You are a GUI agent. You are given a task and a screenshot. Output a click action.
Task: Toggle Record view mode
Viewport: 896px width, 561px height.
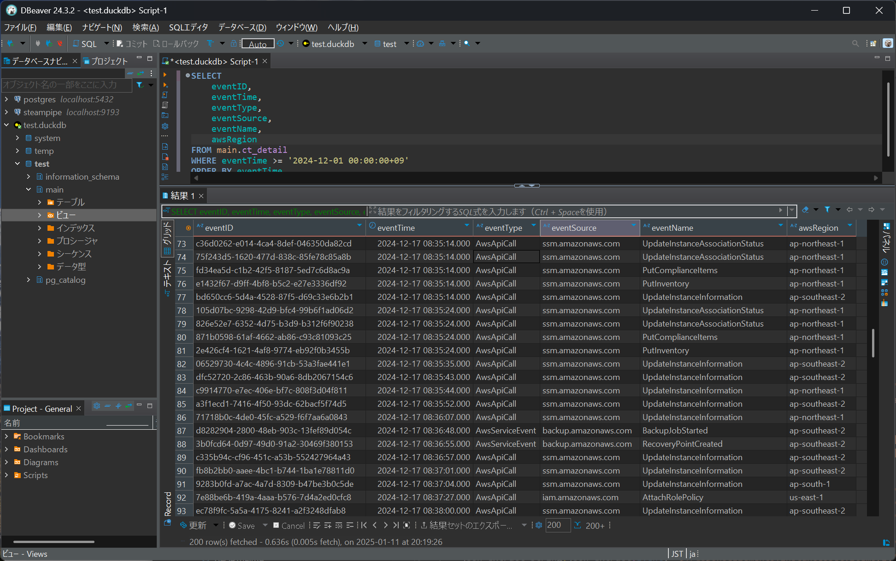click(168, 503)
